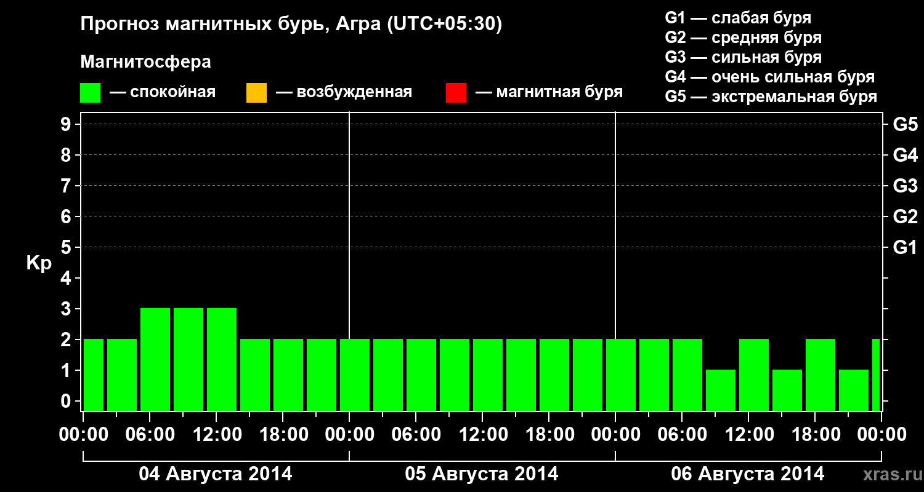This screenshot has width=924, height=492.
Task: Click 'G5 — экстремальная буря' legend line
Action: pos(771,97)
